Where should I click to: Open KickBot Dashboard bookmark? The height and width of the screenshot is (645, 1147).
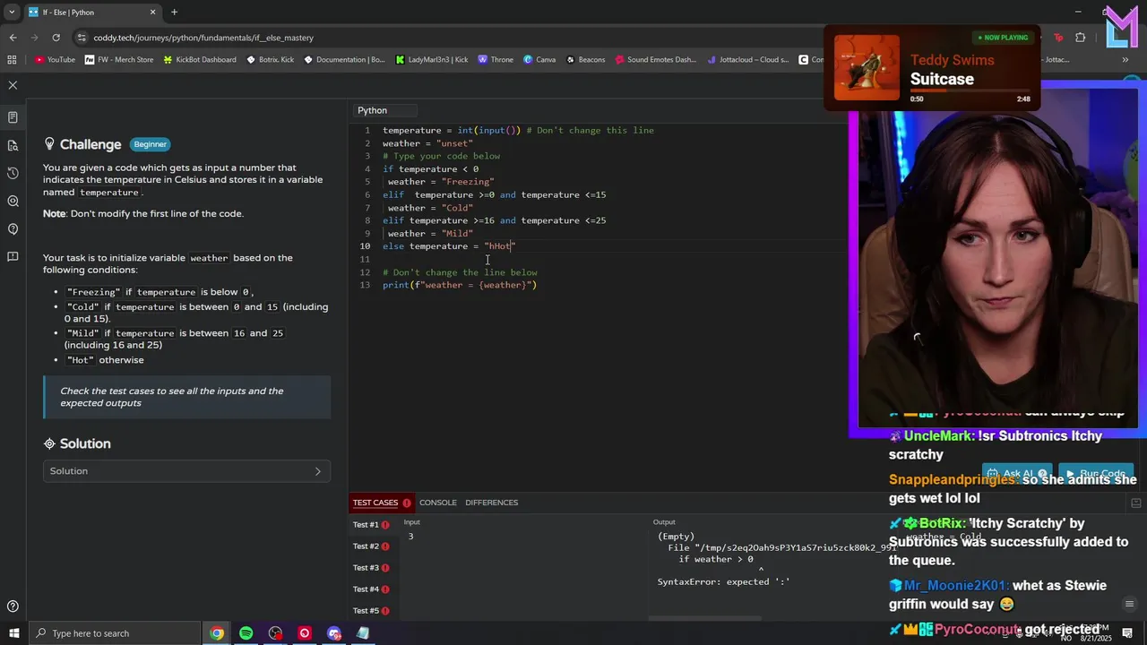(x=199, y=60)
